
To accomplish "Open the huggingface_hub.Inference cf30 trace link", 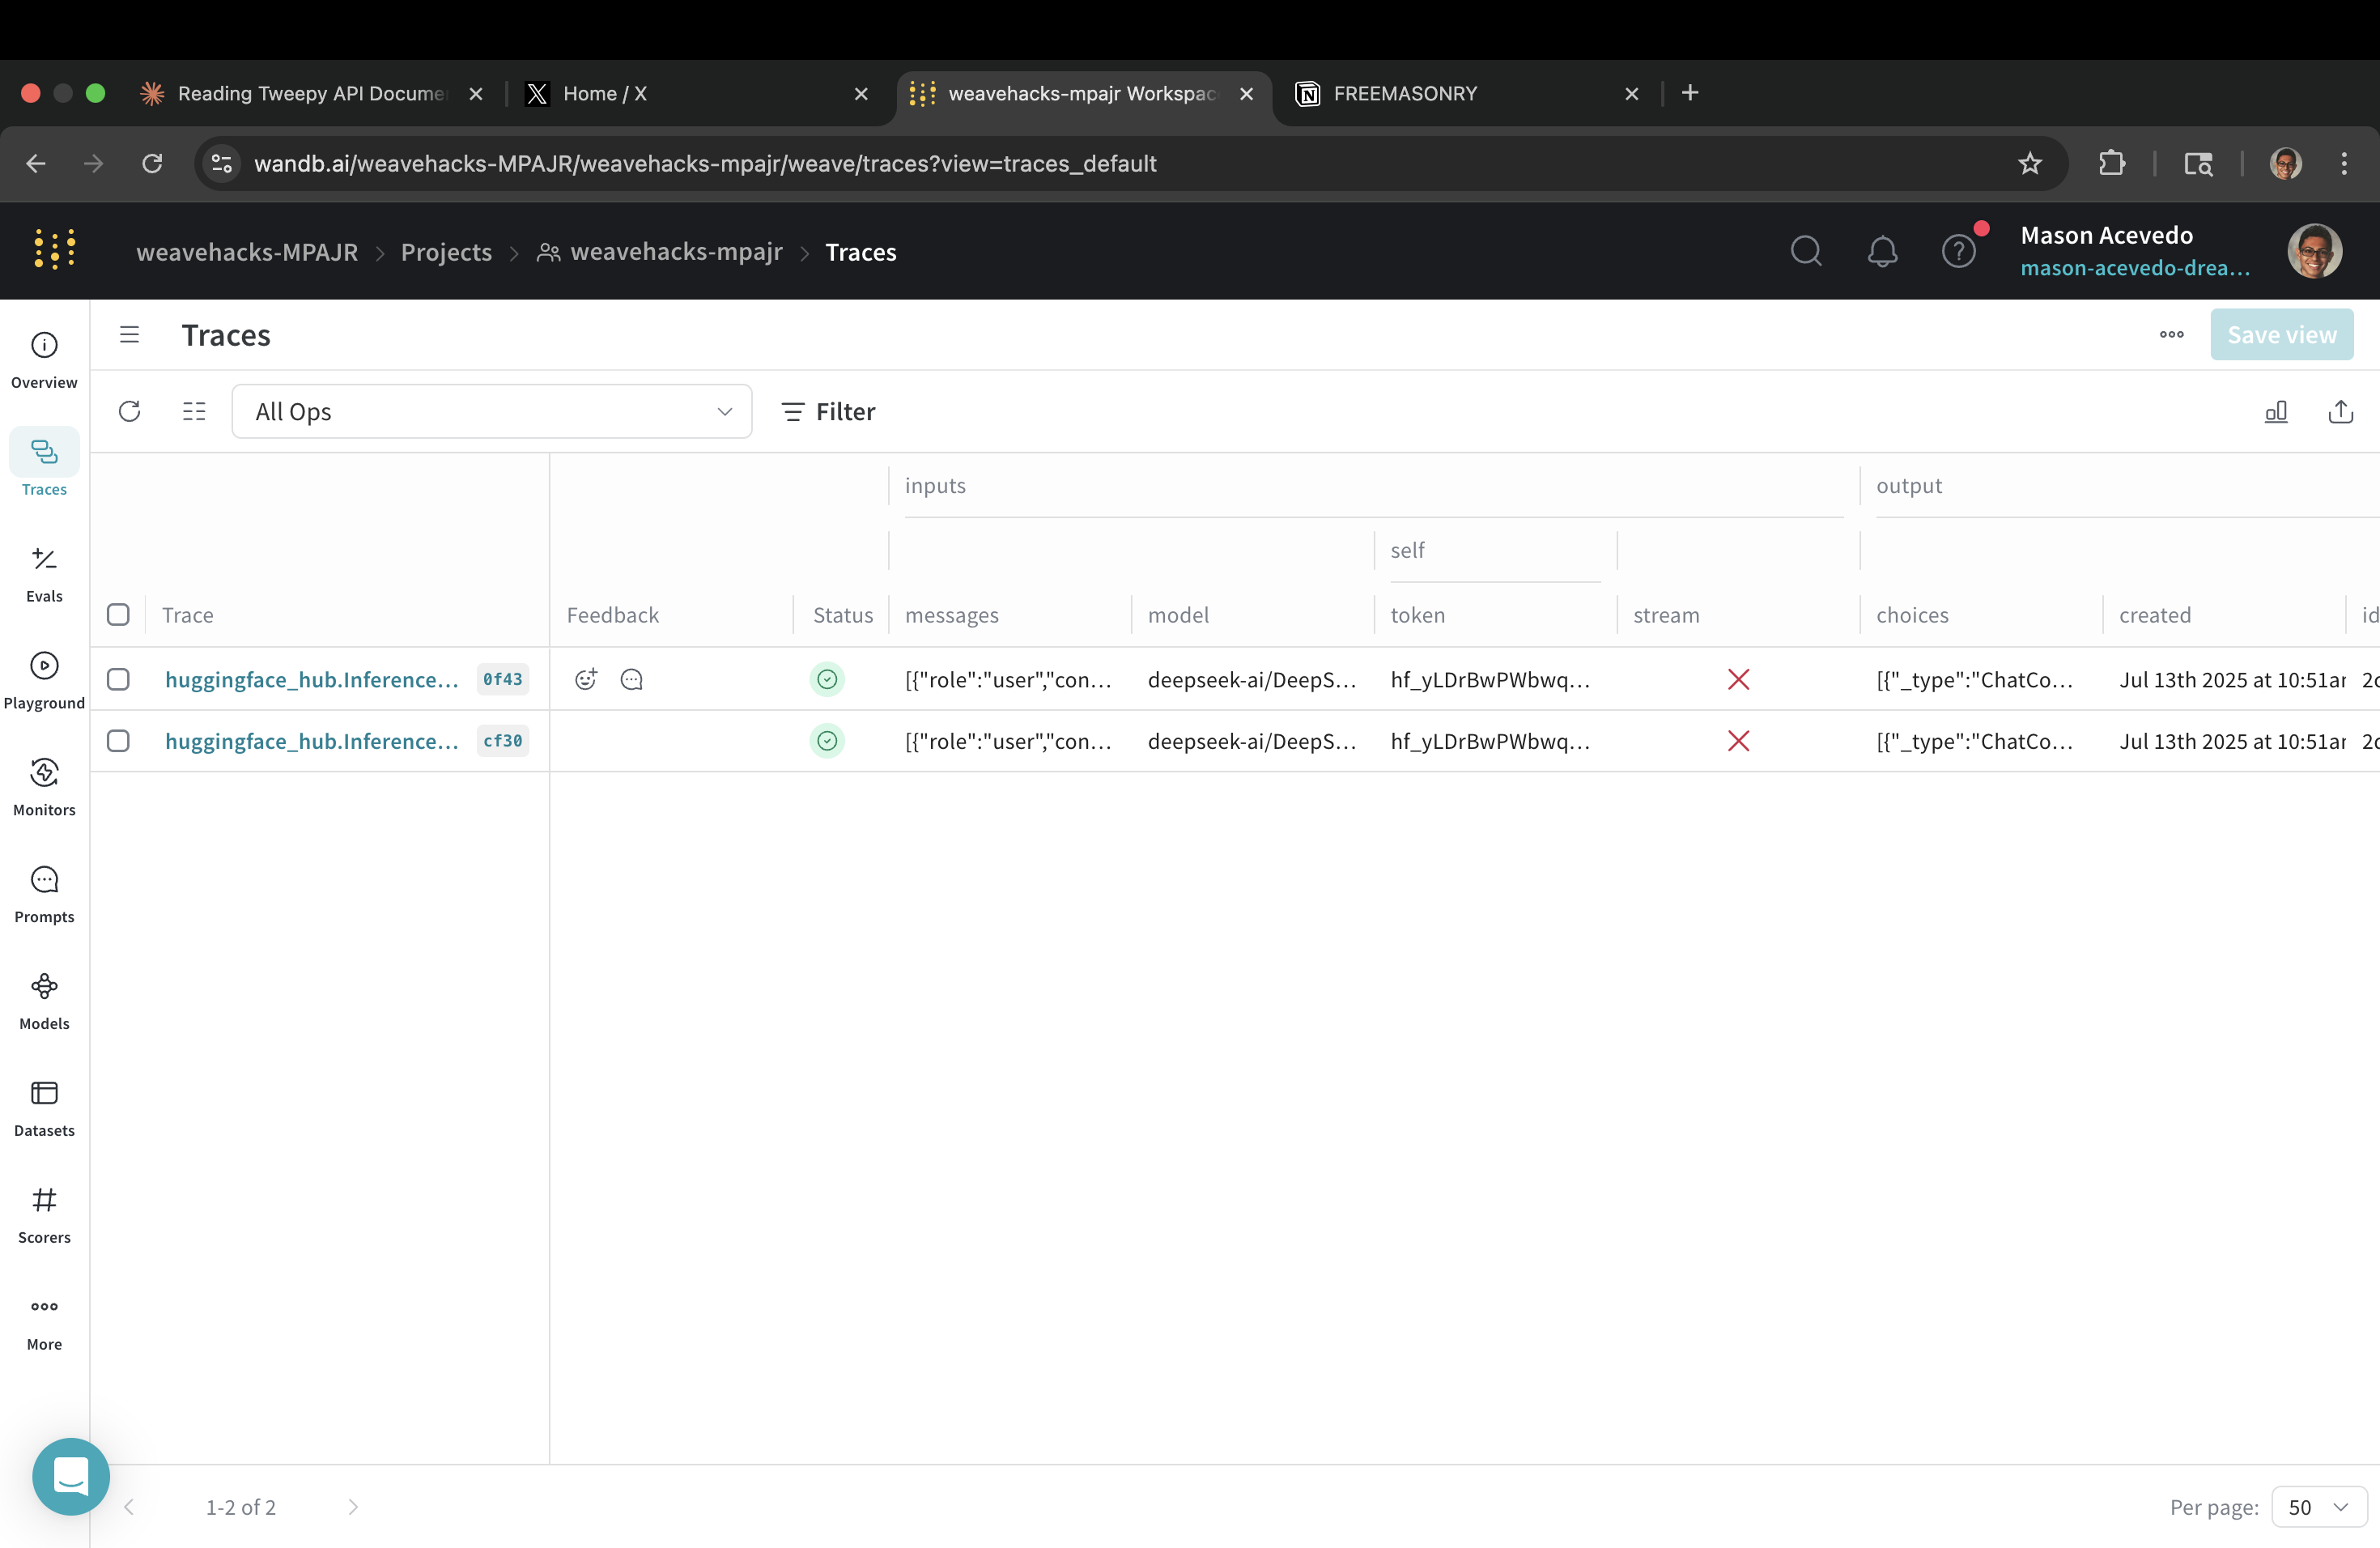I will coord(311,741).
